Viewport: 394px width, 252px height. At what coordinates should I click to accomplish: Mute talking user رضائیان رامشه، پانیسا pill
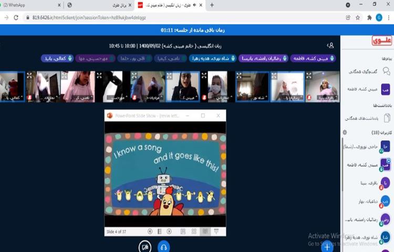(263, 58)
